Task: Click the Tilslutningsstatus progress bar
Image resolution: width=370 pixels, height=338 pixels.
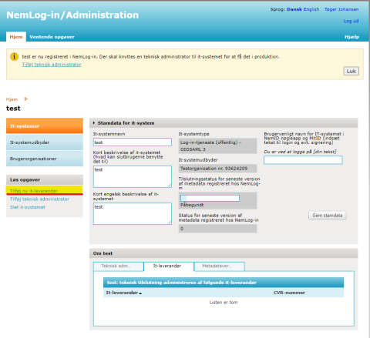Action: pyautogui.click(x=210, y=198)
